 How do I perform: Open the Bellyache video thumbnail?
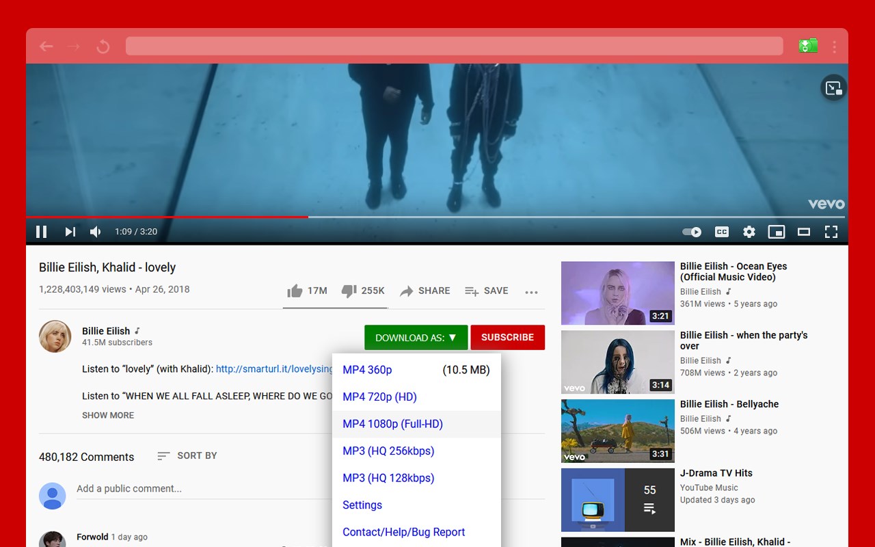click(618, 431)
